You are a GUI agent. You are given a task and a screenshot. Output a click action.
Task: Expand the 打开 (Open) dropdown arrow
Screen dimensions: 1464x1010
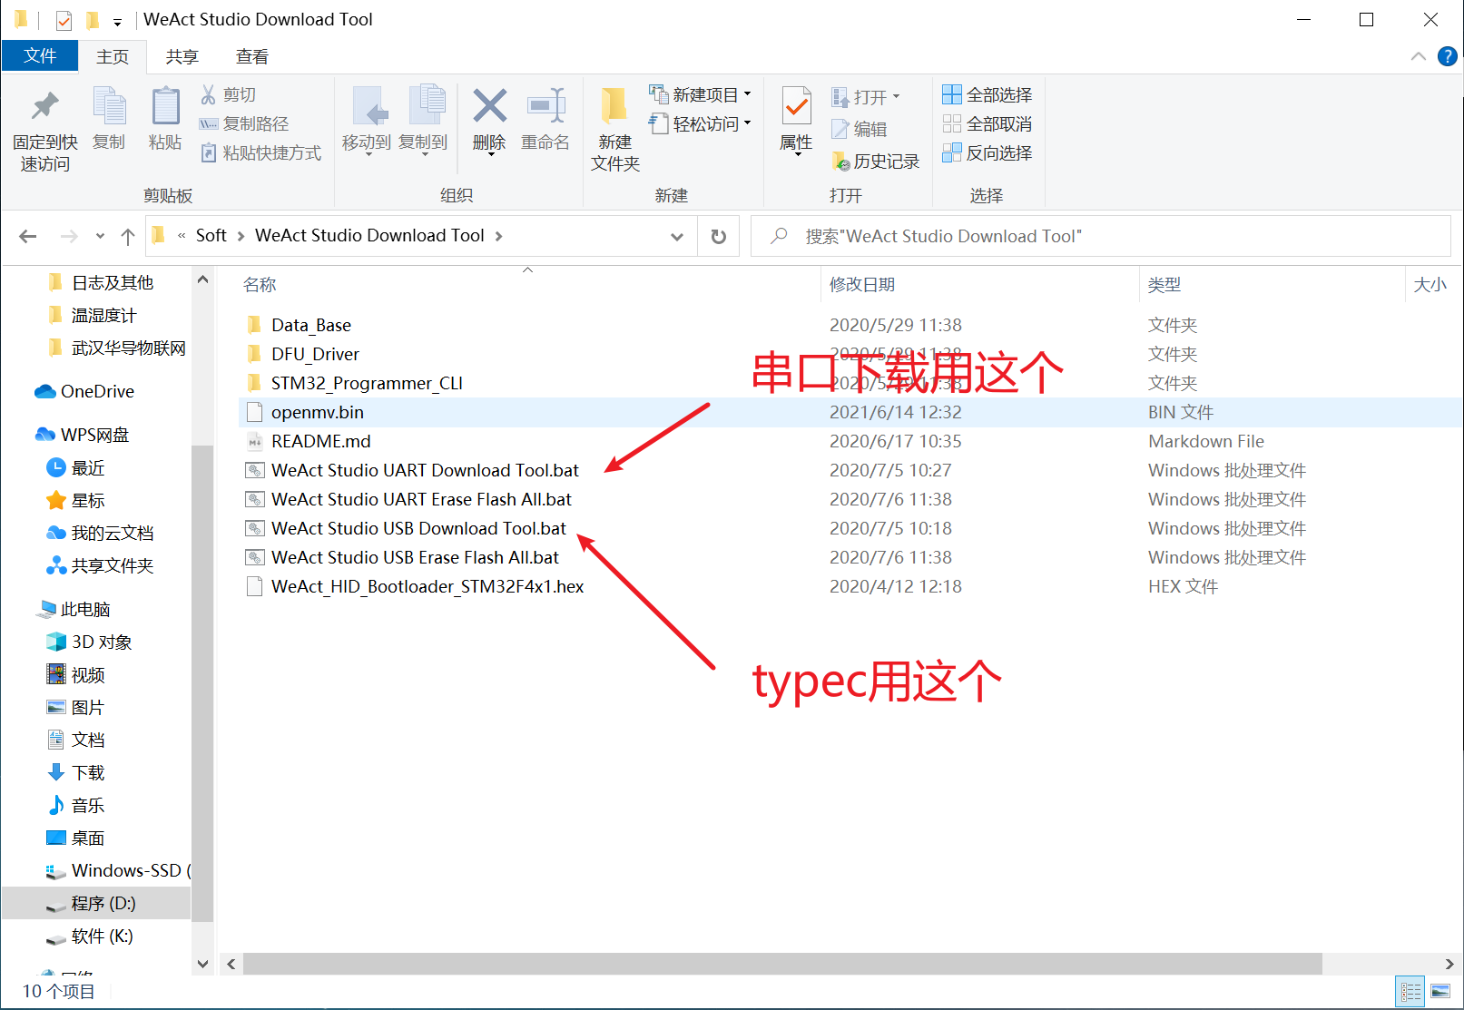[x=896, y=96]
